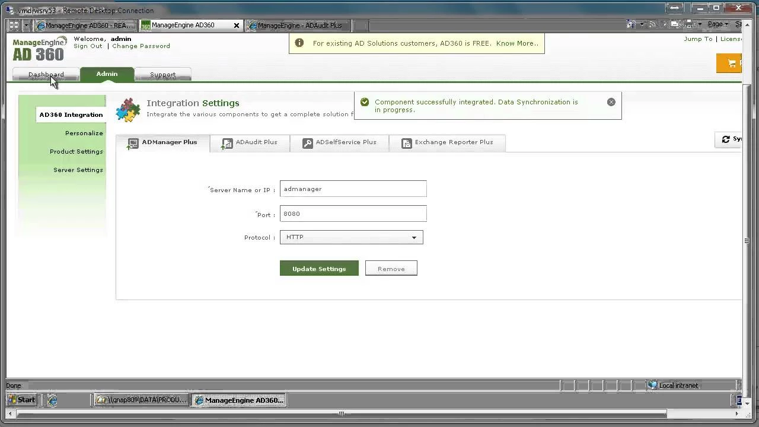Viewport: 759px width, 427px height.
Task: Click the Port input field
Action: click(x=353, y=214)
